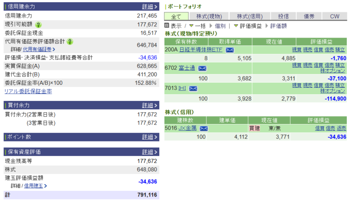Click the 表示 table icon in portfolio

[167, 26]
